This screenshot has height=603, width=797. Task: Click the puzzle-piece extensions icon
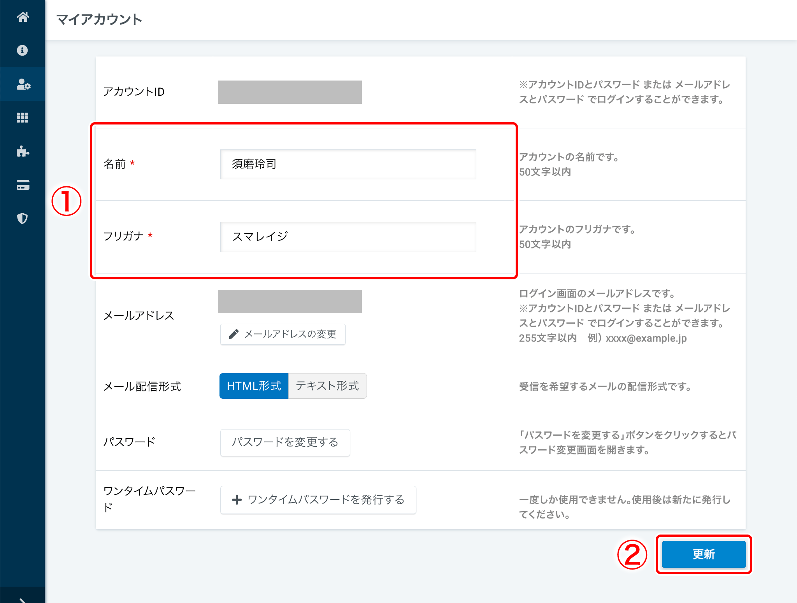click(23, 151)
